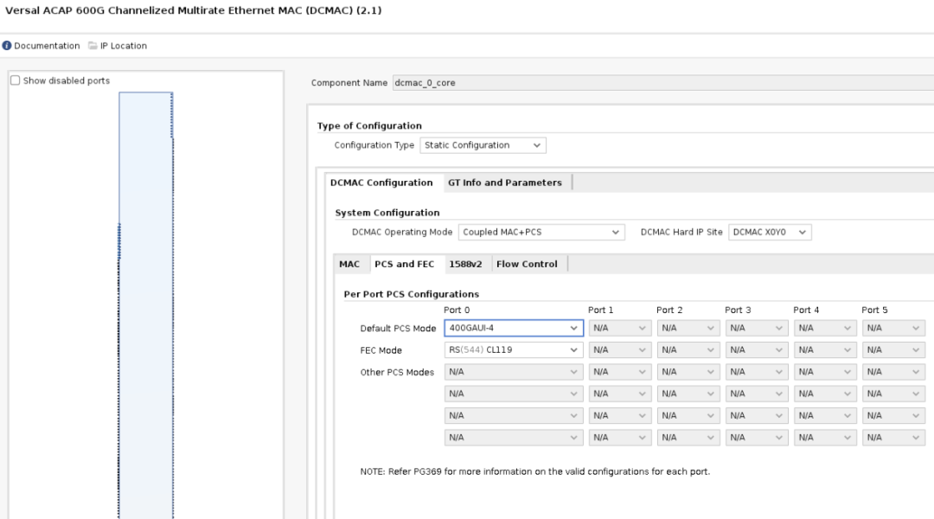This screenshot has width=934, height=519.
Task: Select the MAC sub-tab
Action: 349,264
